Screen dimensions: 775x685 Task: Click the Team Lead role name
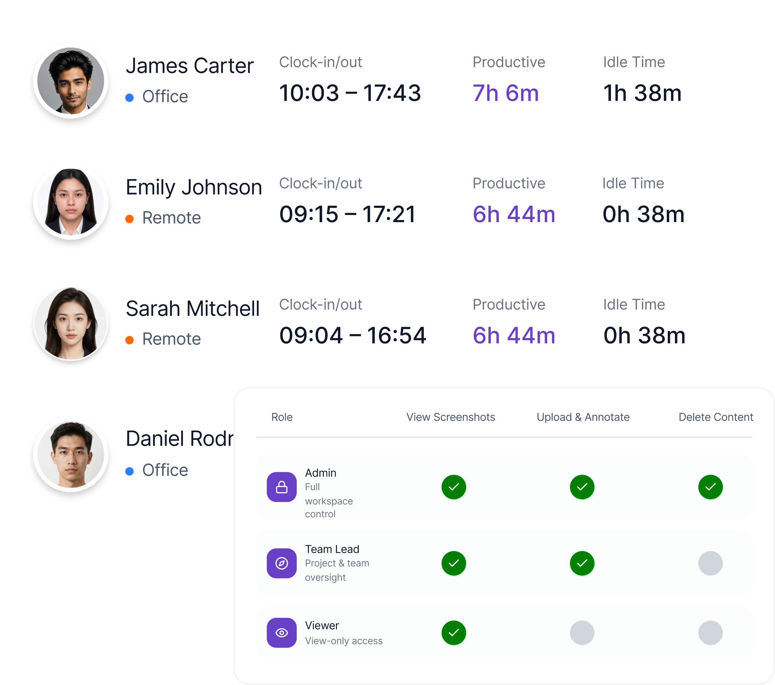(332, 549)
